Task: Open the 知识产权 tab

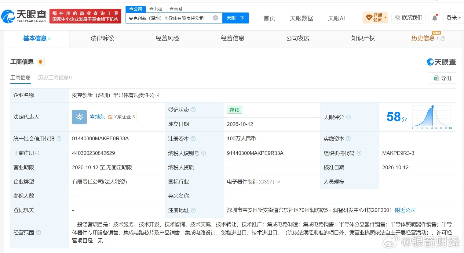Action: pyautogui.click(x=363, y=38)
